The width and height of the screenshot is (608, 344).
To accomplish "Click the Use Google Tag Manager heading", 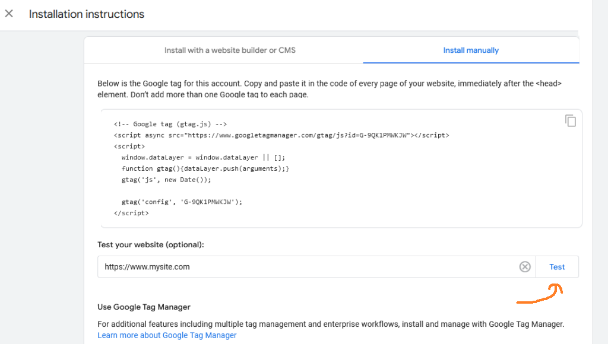I will click(144, 307).
